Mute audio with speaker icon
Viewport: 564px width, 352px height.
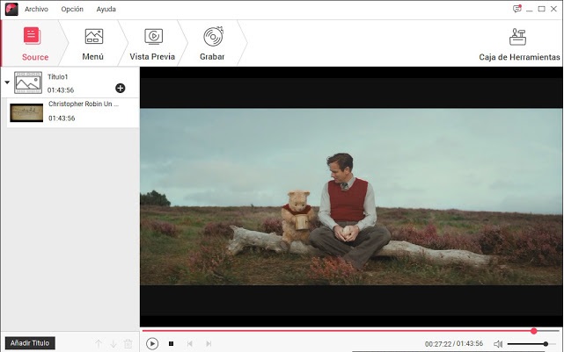[498, 344]
